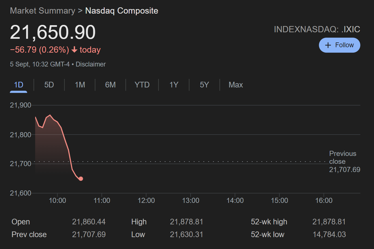Switch to the 1M chart tab
This screenshot has width=374, height=249.
point(80,85)
